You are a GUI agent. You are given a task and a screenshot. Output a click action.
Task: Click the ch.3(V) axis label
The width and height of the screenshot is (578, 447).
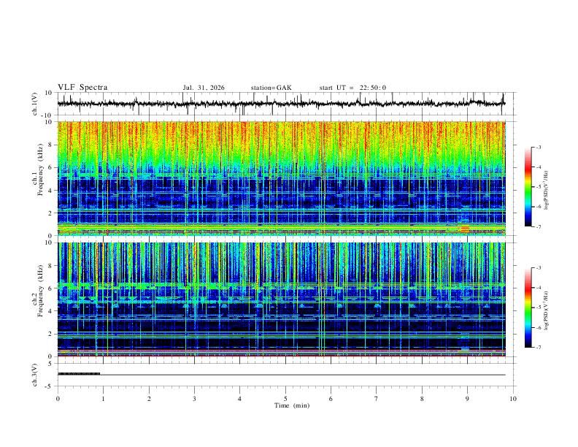pos(35,375)
